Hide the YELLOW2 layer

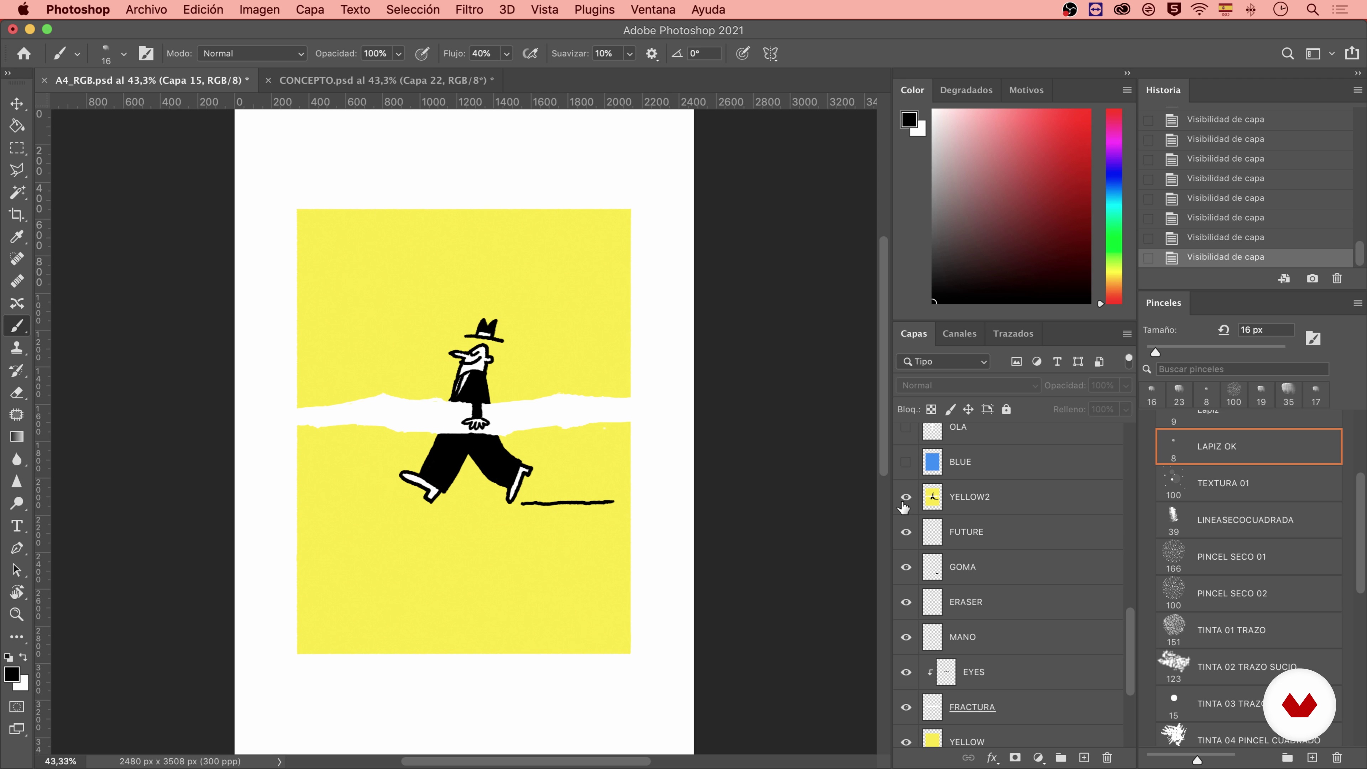point(906,497)
